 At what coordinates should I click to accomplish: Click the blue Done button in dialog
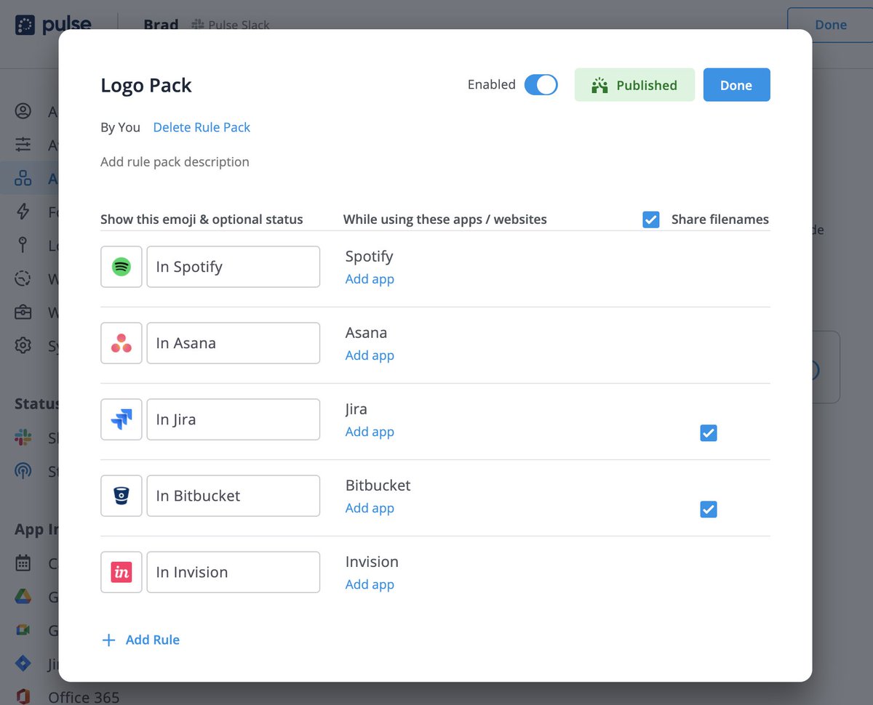(x=736, y=85)
